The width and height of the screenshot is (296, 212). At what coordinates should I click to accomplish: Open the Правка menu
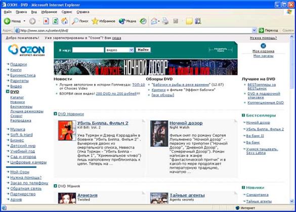click(x=21, y=12)
